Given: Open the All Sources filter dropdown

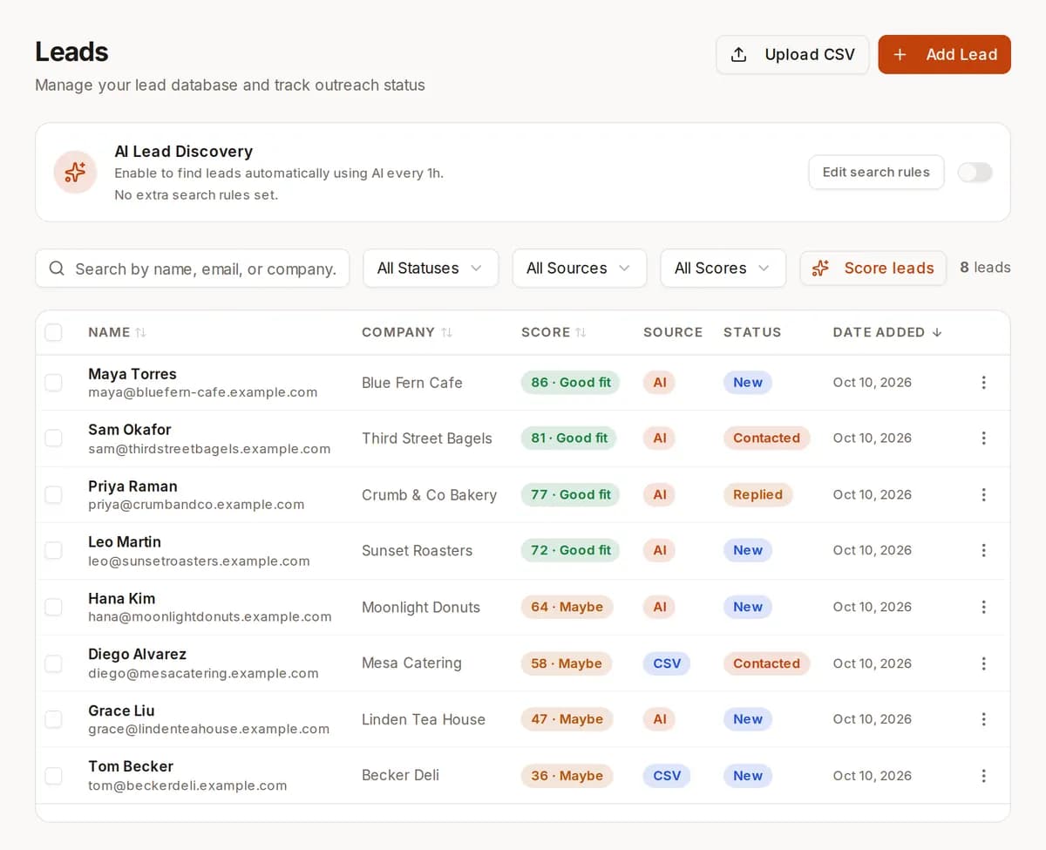Looking at the screenshot, I should point(580,269).
